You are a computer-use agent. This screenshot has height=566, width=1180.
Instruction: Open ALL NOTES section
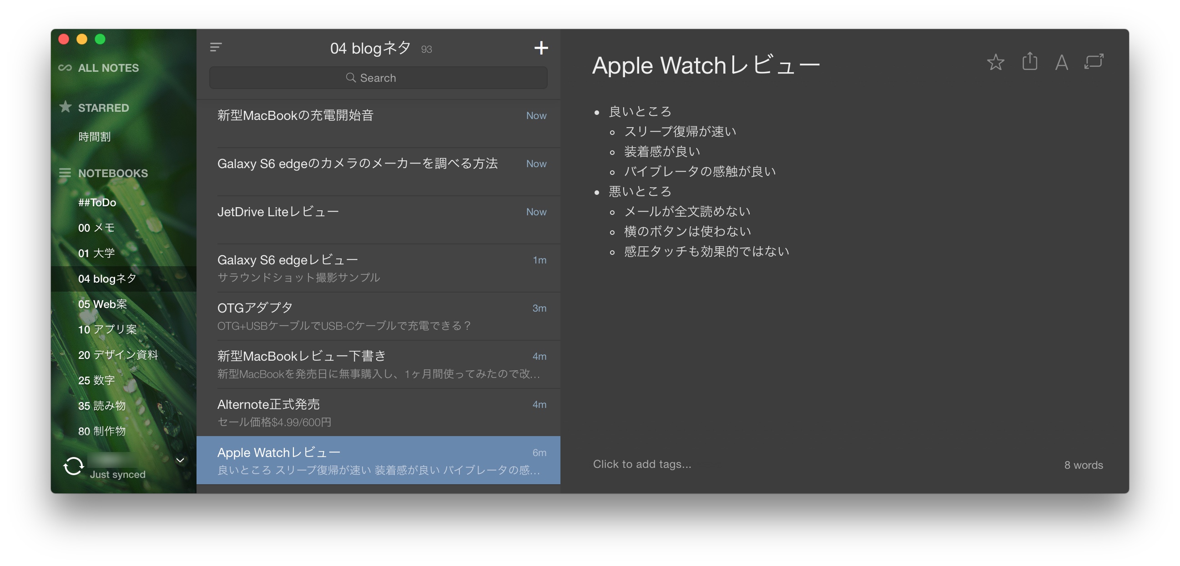(108, 68)
